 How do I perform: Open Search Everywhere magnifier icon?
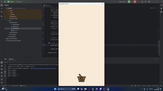pyautogui.click(x=146, y=2)
